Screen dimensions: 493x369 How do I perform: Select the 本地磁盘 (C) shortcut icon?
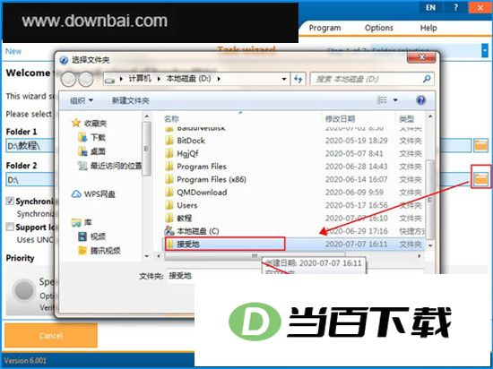coord(169,231)
